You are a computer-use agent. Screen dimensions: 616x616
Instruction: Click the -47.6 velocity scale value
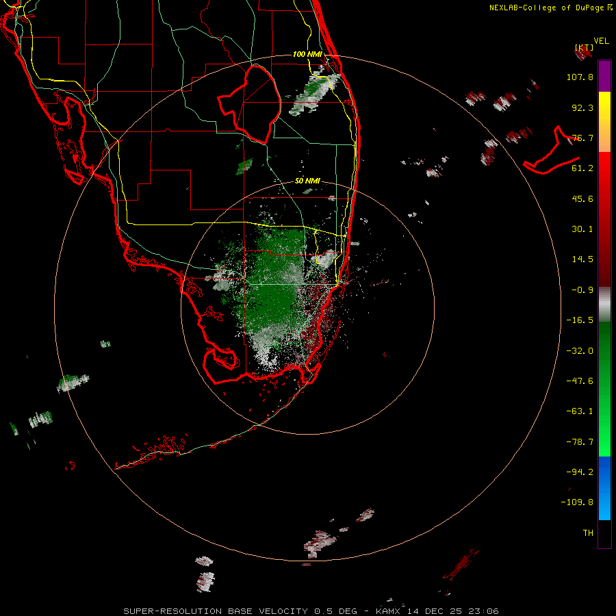(x=580, y=381)
